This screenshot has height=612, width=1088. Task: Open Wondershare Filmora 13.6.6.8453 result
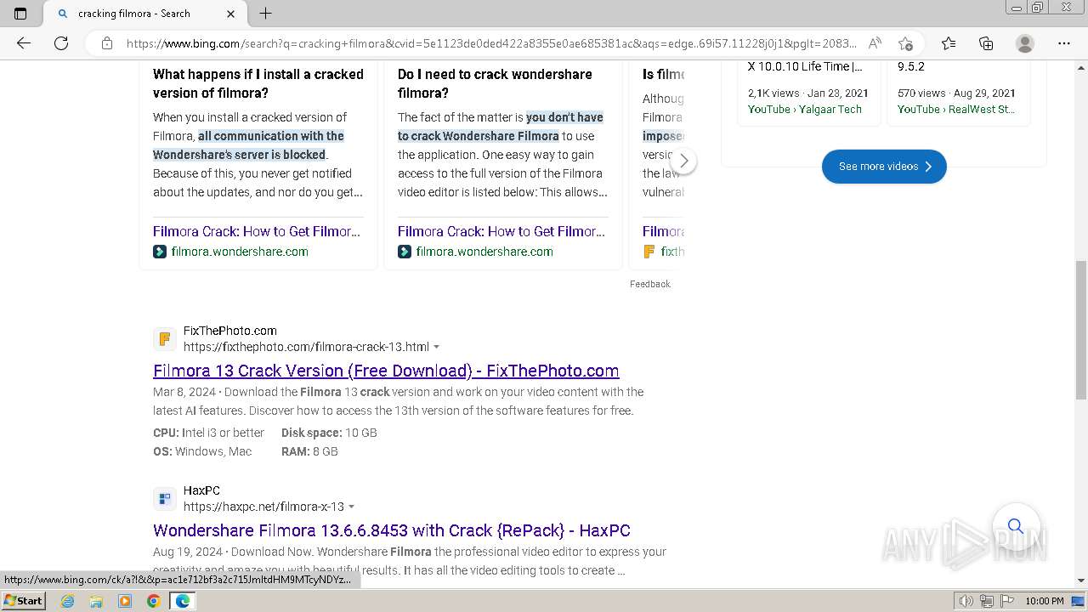pyautogui.click(x=392, y=530)
